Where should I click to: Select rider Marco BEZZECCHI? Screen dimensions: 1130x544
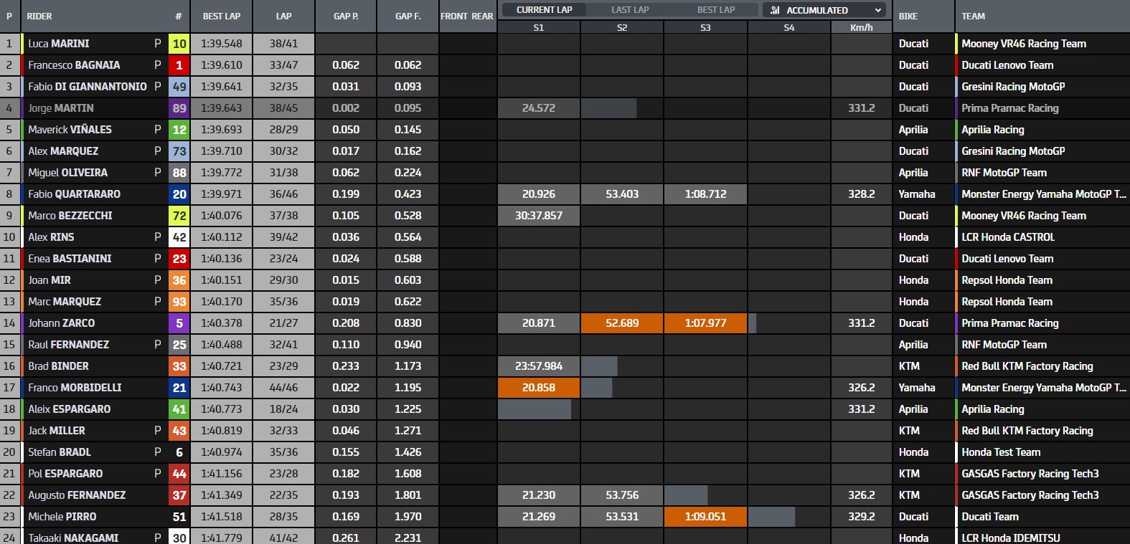click(70, 216)
